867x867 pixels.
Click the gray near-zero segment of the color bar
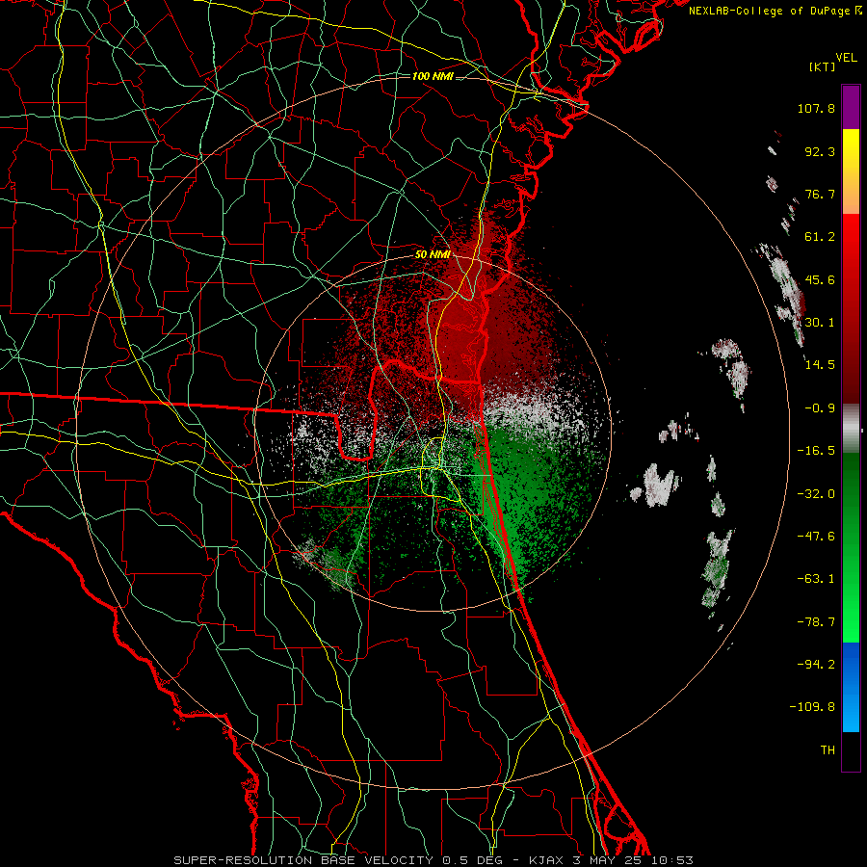851,429
